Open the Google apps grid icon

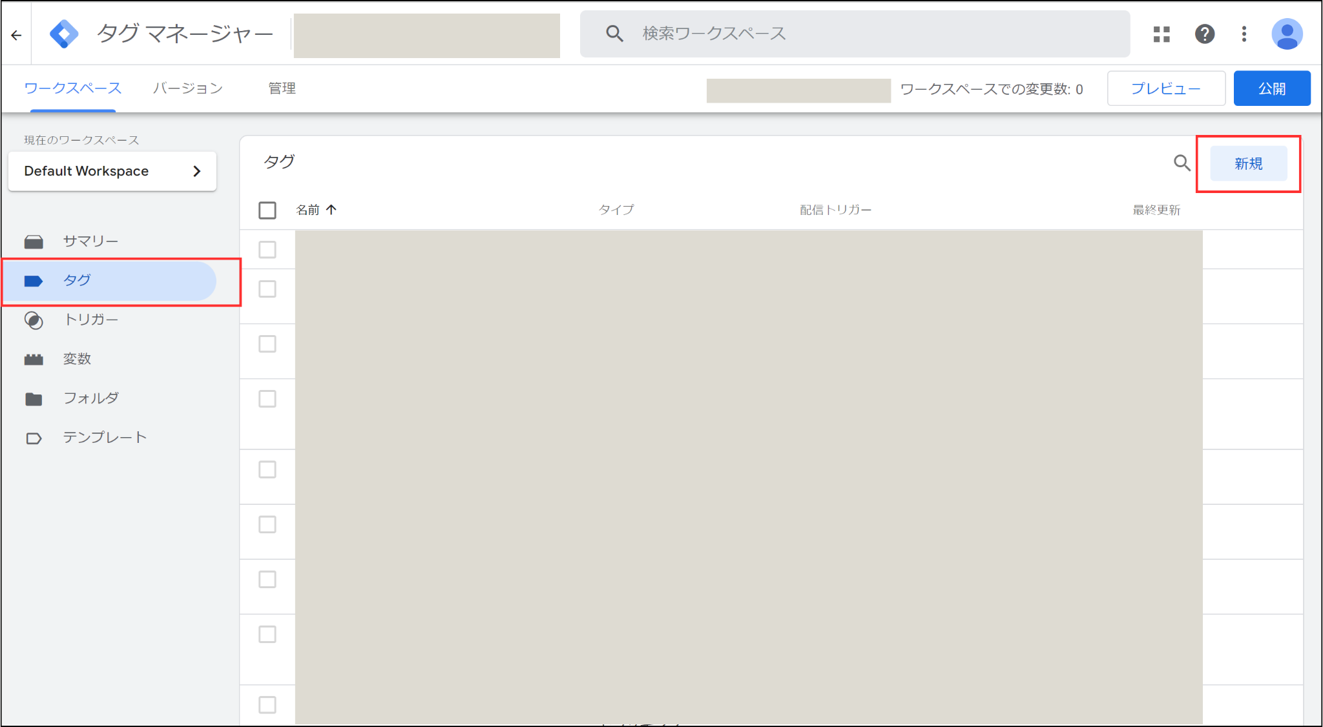(1162, 34)
